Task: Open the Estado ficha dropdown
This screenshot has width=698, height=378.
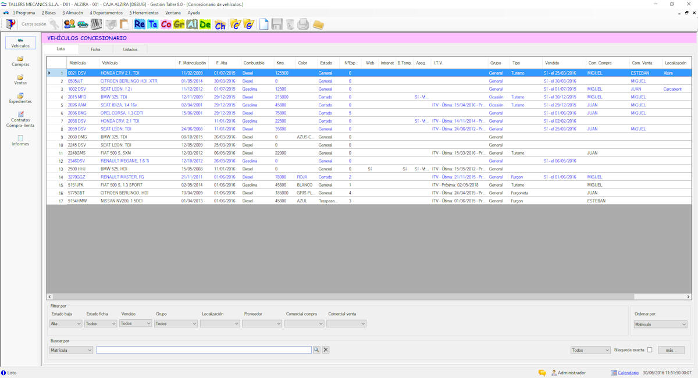Action: coord(101,324)
